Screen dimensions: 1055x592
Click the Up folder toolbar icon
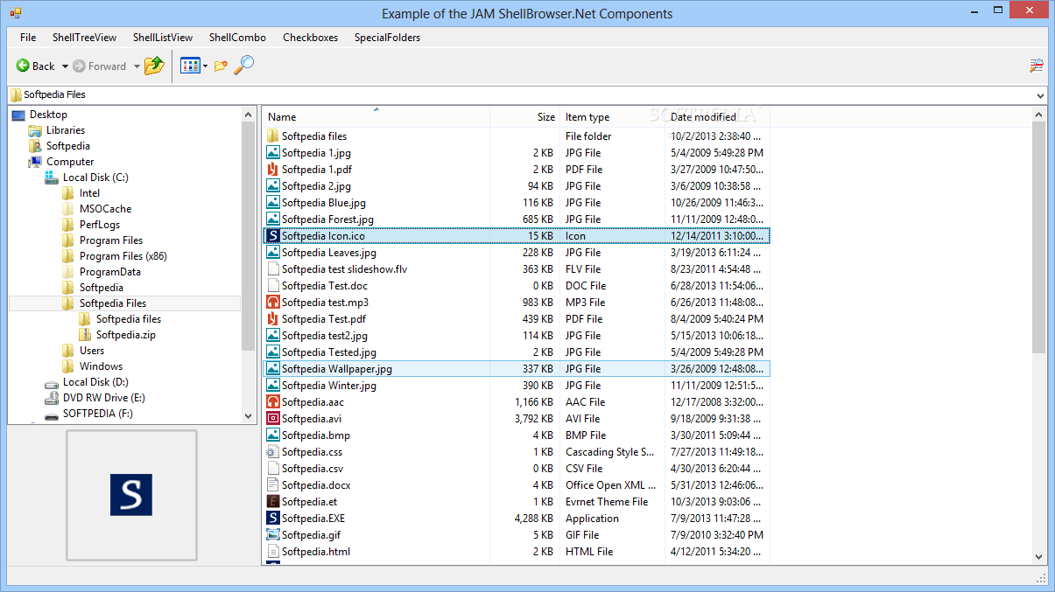[154, 66]
